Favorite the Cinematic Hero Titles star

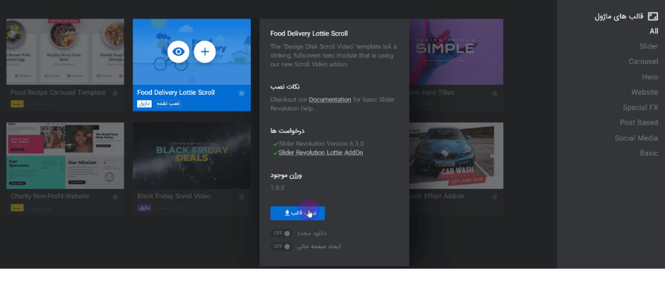495,93
